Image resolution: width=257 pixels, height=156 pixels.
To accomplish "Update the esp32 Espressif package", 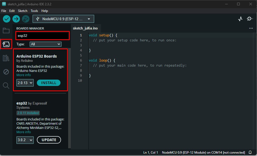I will click(x=49, y=140).
